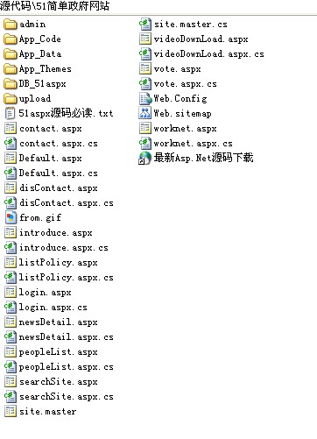Select the newsDetail.aspx file label
The height and width of the screenshot is (439, 317).
point(59,322)
